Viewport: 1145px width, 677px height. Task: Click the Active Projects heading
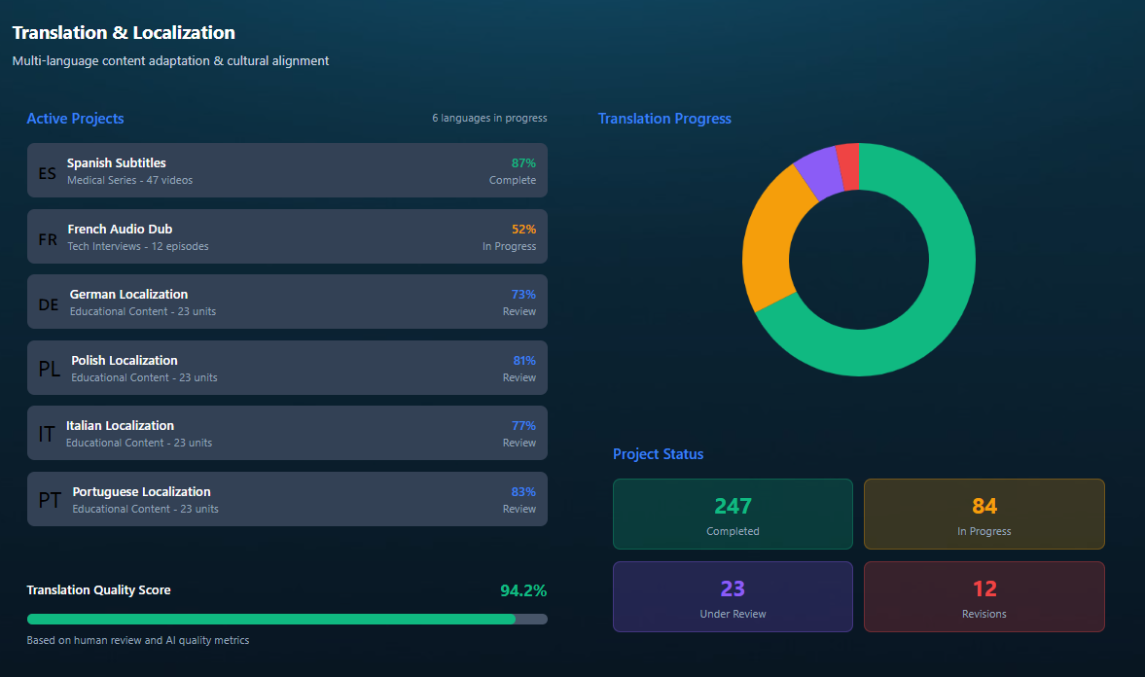pos(75,119)
